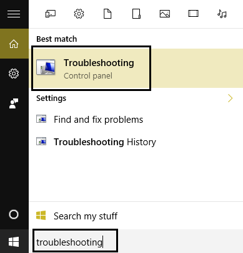This screenshot has width=243, height=253.
Task: Select the Home icon in sidebar
Action: tap(14, 44)
